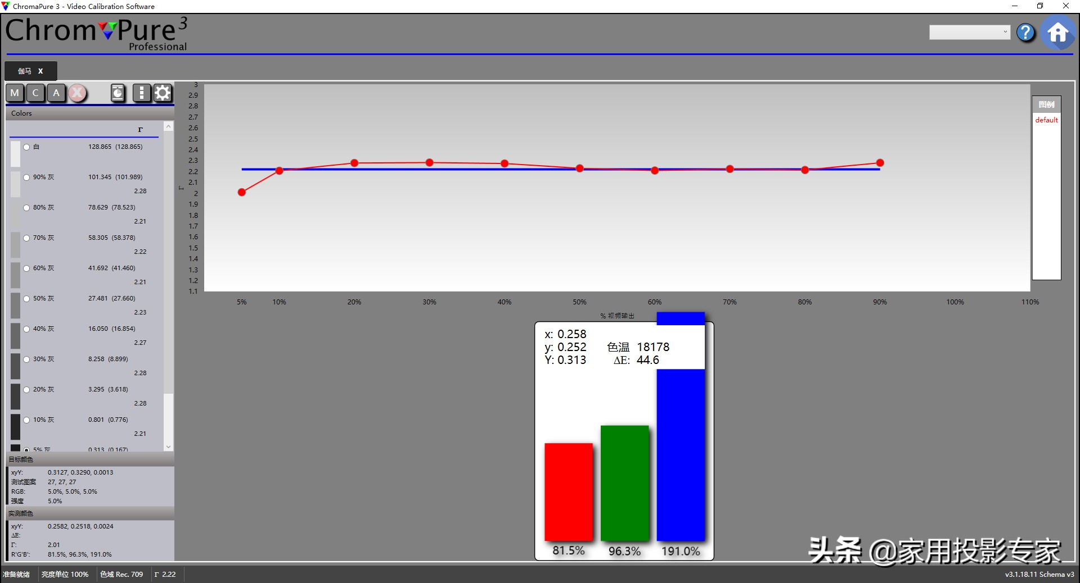Click the v3.1.18.11 Schema v3 version text
The width and height of the screenshot is (1080, 583).
tap(1039, 574)
